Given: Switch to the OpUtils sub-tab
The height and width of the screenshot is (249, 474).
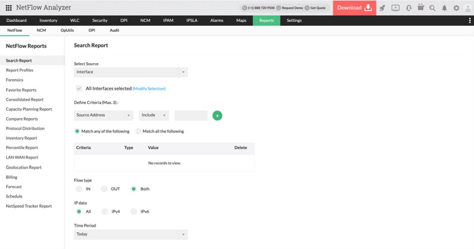Looking at the screenshot, I should pyautogui.click(x=67, y=30).
